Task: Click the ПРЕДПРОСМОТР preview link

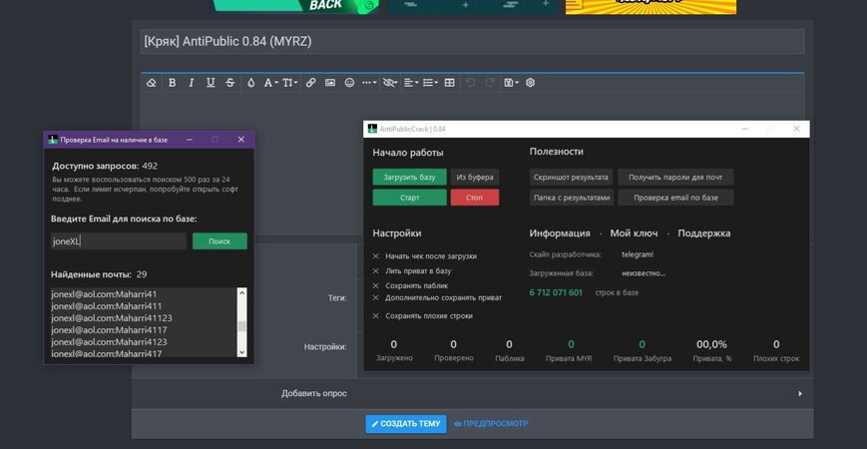Action: pos(491,424)
